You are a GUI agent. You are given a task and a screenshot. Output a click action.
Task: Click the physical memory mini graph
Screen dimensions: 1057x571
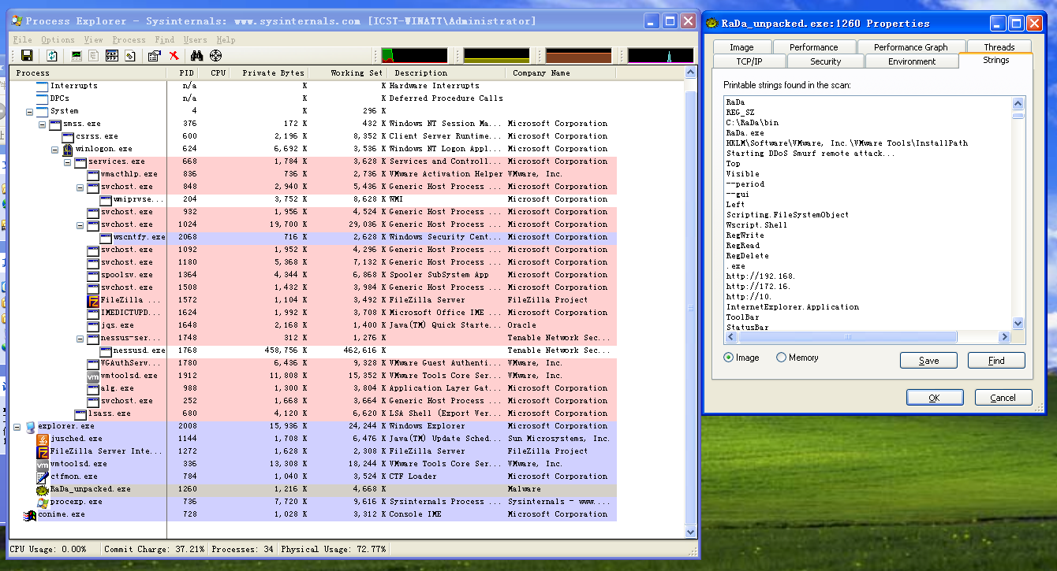[x=579, y=55]
